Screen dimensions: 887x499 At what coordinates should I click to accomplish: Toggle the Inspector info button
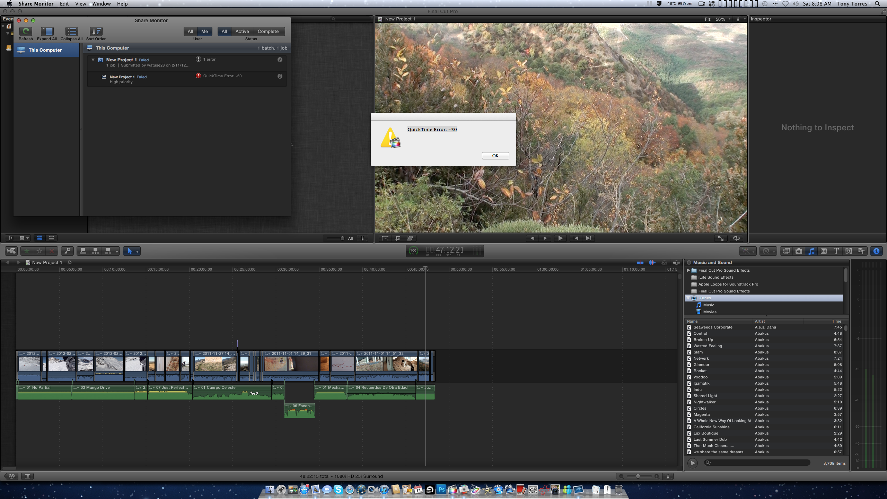(x=876, y=251)
